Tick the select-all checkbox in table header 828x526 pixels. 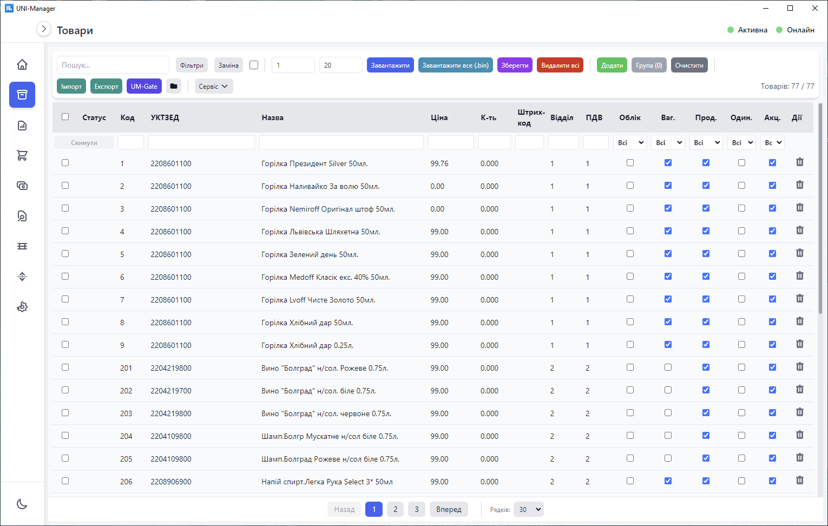(x=65, y=116)
